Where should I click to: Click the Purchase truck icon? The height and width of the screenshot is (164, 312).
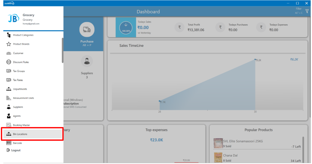click(87, 30)
